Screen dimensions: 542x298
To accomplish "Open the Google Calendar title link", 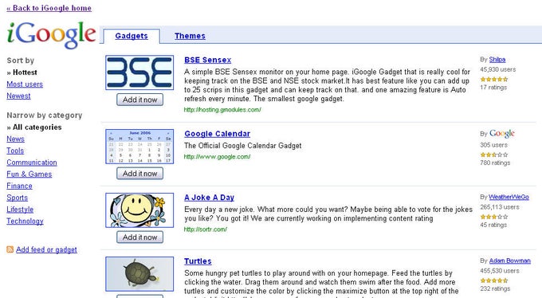I will tap(217, 134).
